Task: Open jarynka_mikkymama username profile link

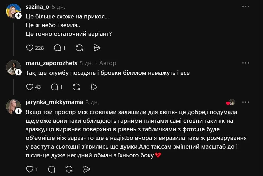Action: [54, 102]
